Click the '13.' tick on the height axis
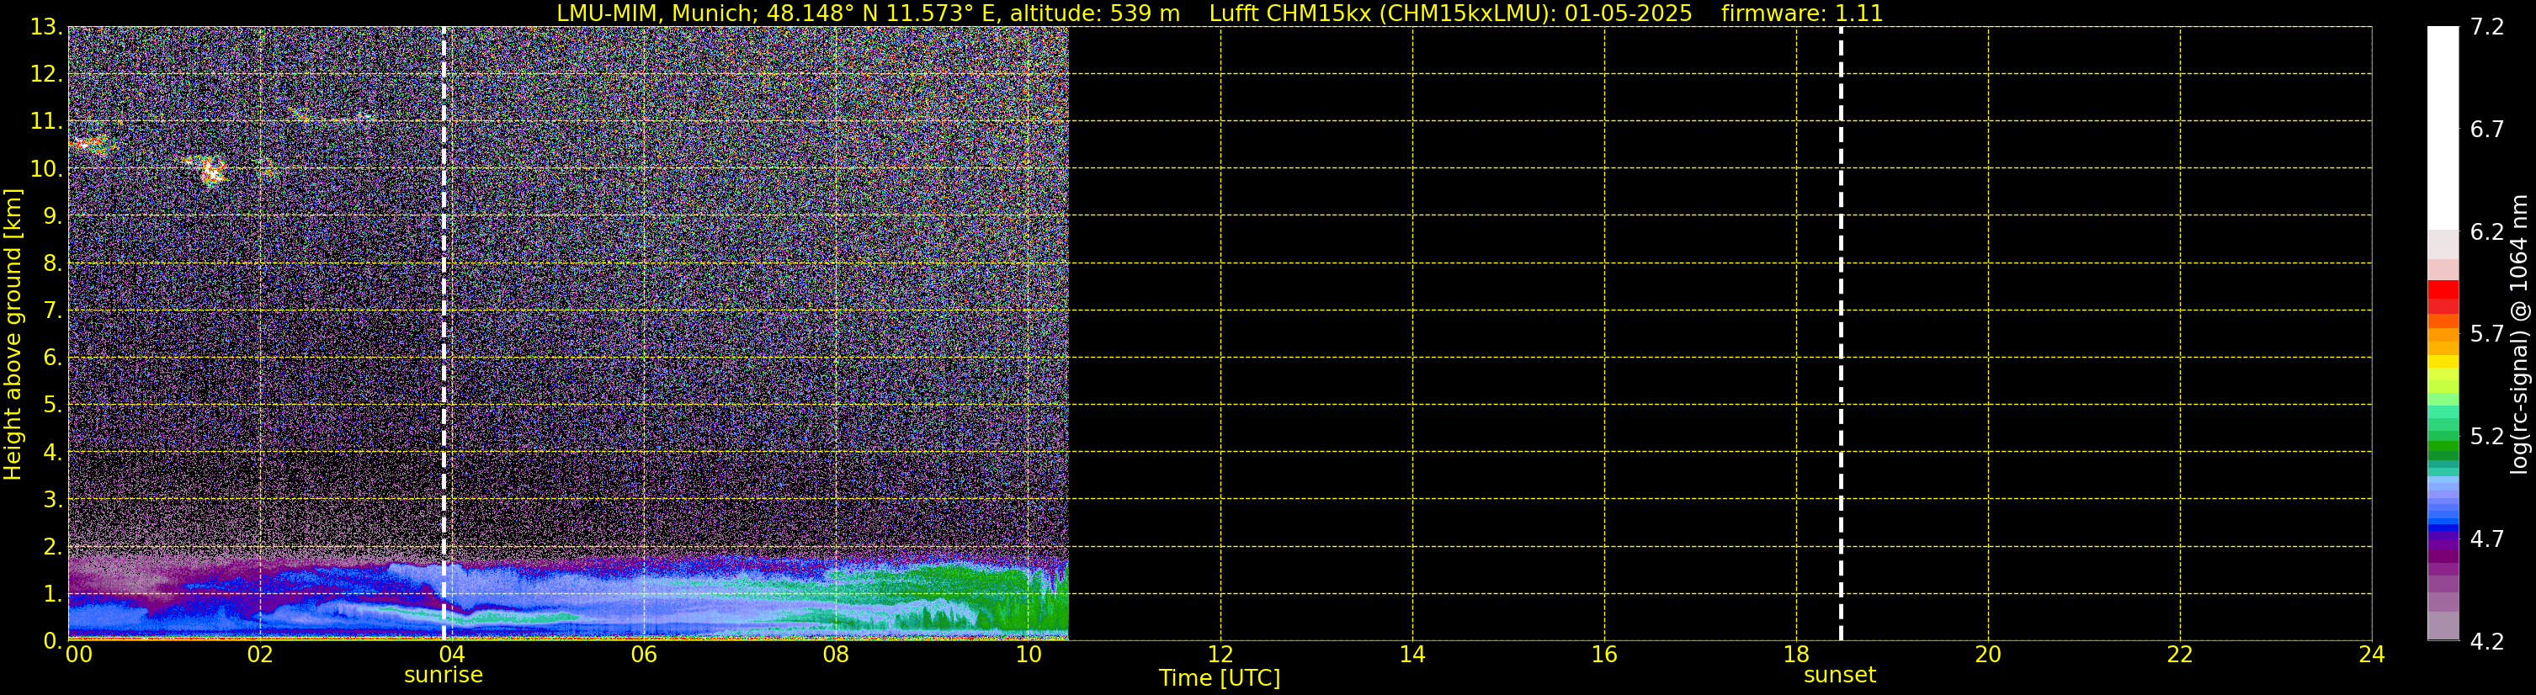The height and width of the screenshot is (695, 2536). click(x=45, y=27)
